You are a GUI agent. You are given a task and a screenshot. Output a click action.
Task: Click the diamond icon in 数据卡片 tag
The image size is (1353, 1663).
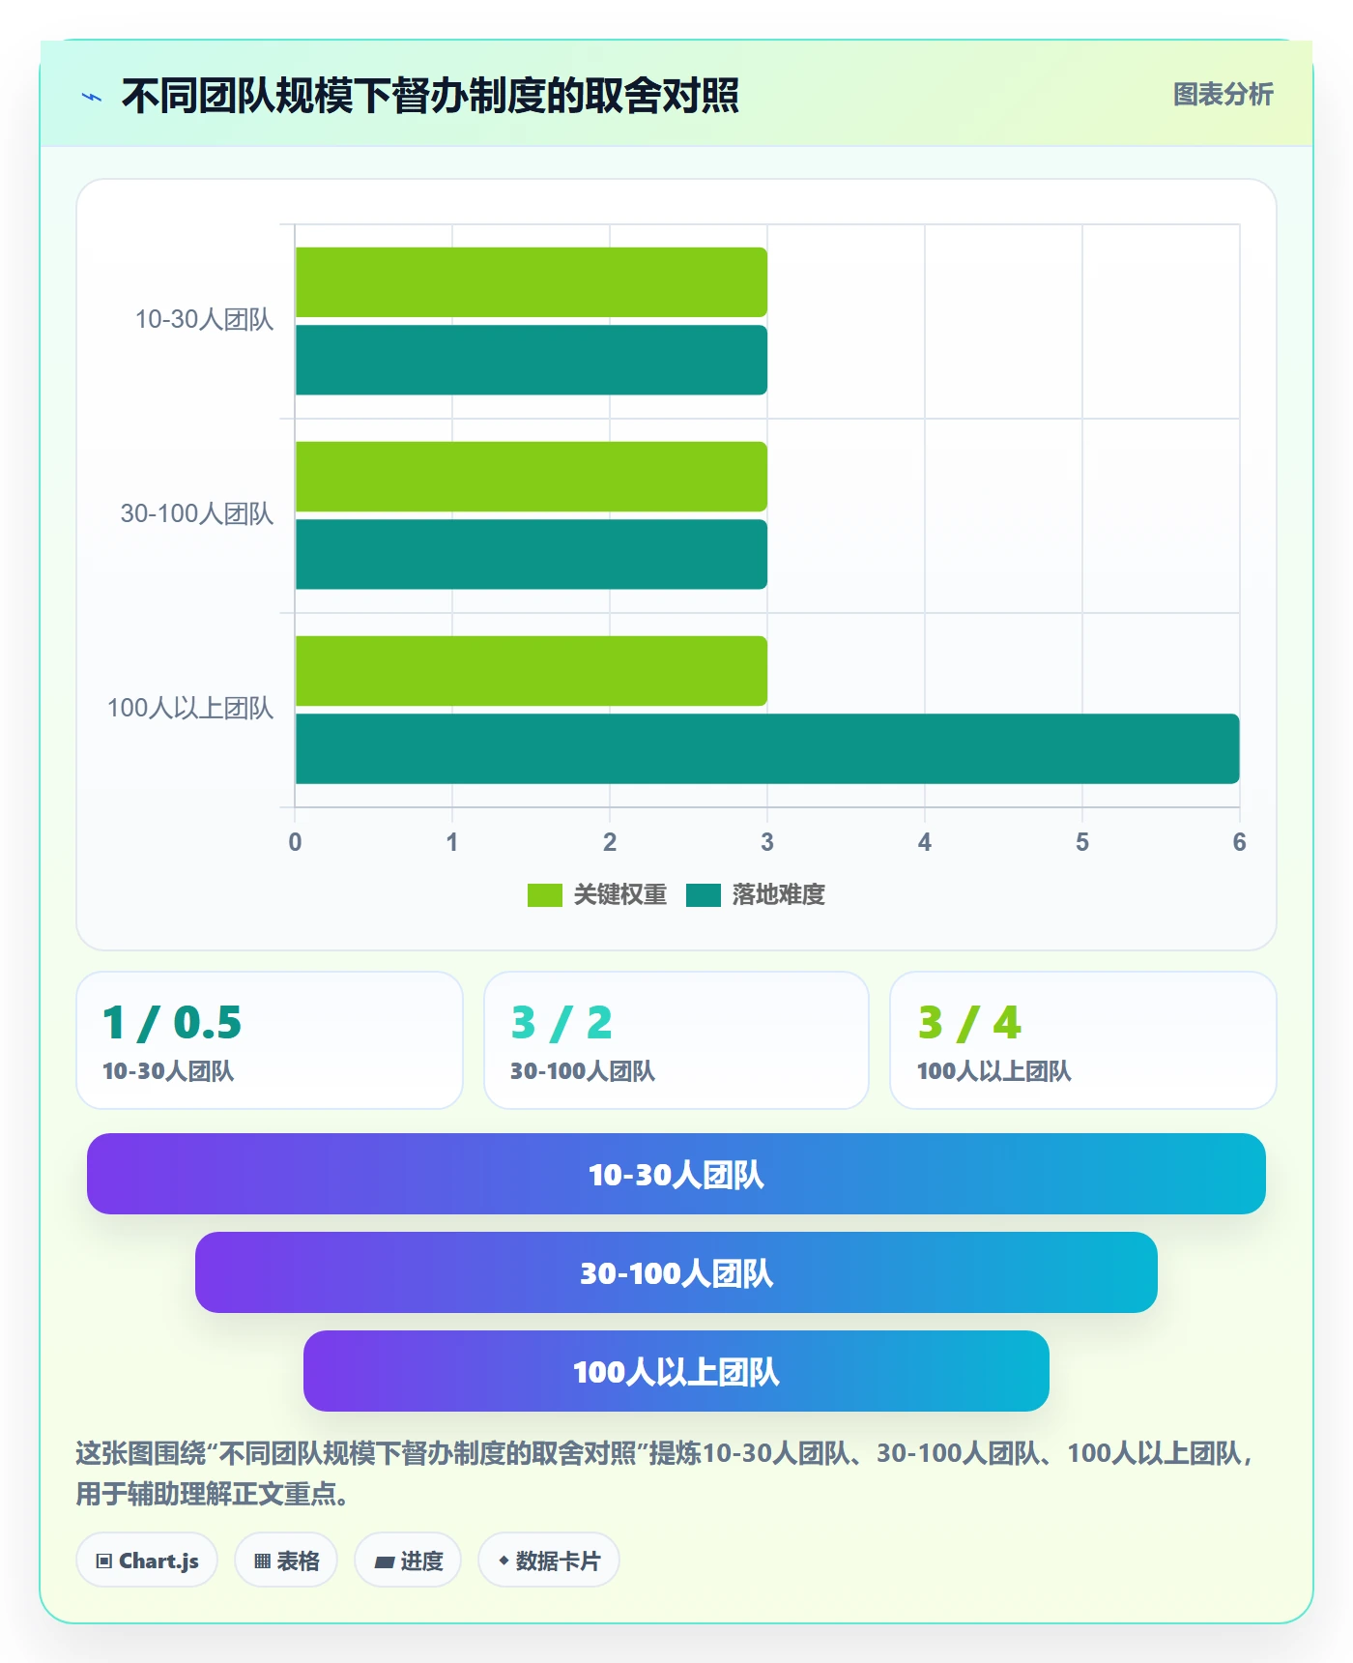coord(504,1561)
